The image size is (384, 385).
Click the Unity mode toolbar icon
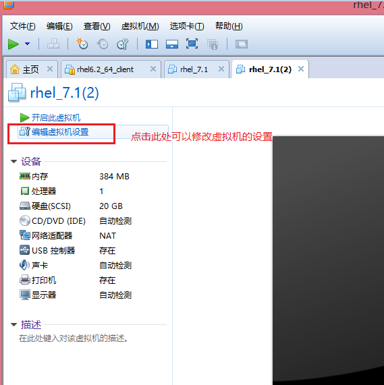tap(213, 45)
